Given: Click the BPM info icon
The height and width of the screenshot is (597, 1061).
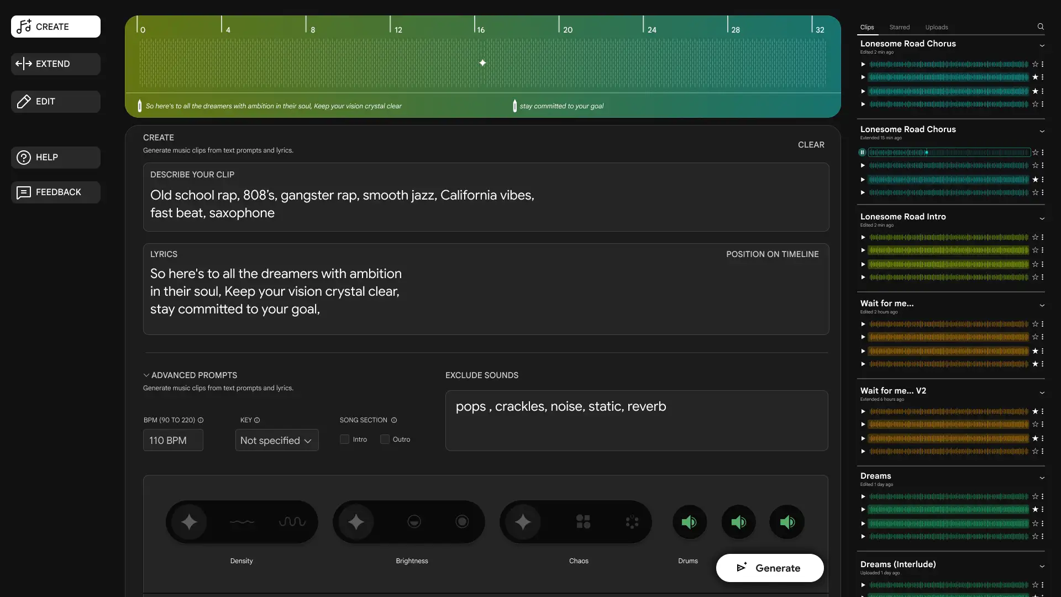Looking at the screenshot, I should coord(201,420).
